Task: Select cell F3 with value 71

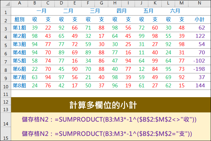Action: click(88, 28)
